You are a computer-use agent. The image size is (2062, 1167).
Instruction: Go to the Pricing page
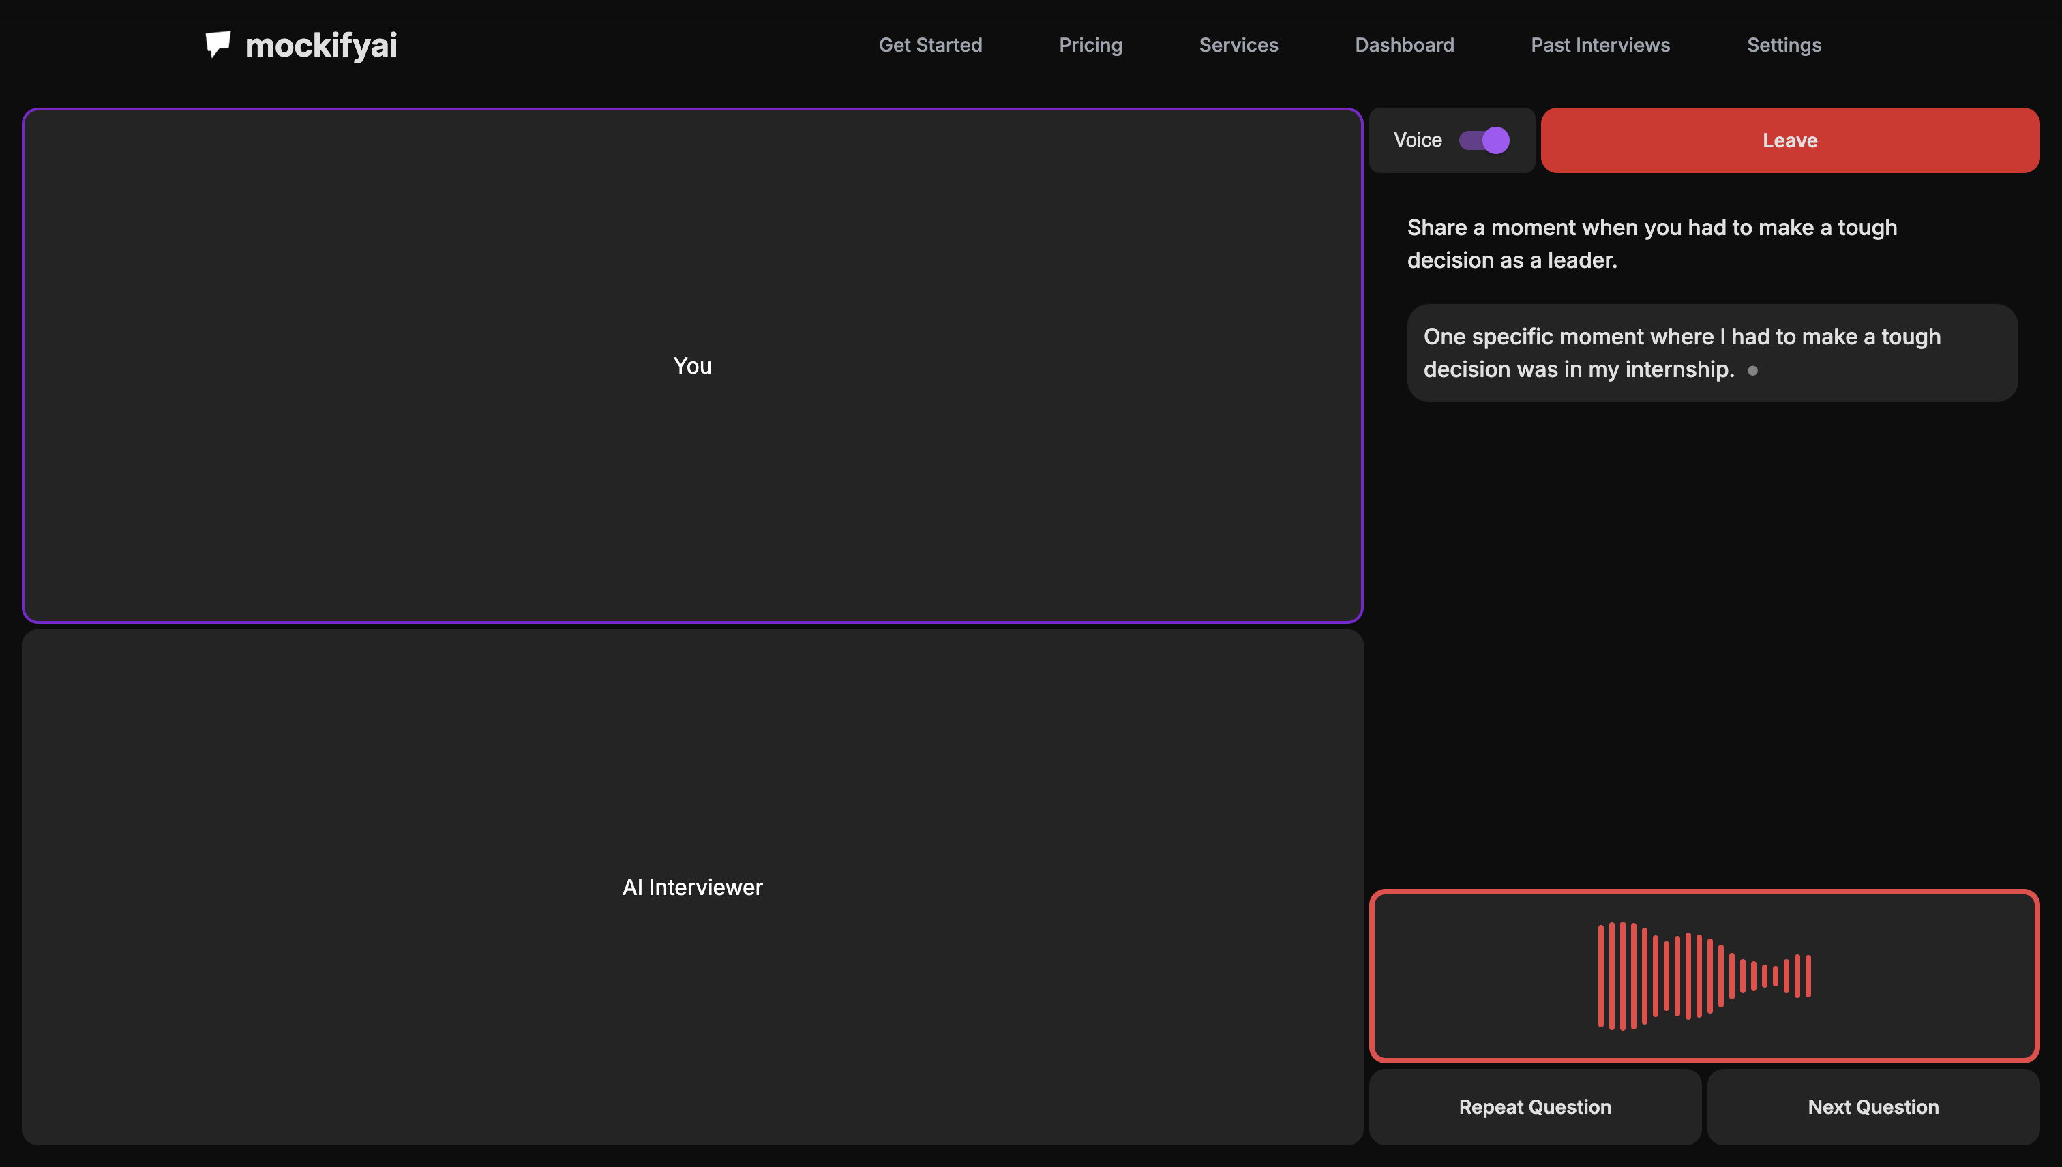coord(1090,45)
